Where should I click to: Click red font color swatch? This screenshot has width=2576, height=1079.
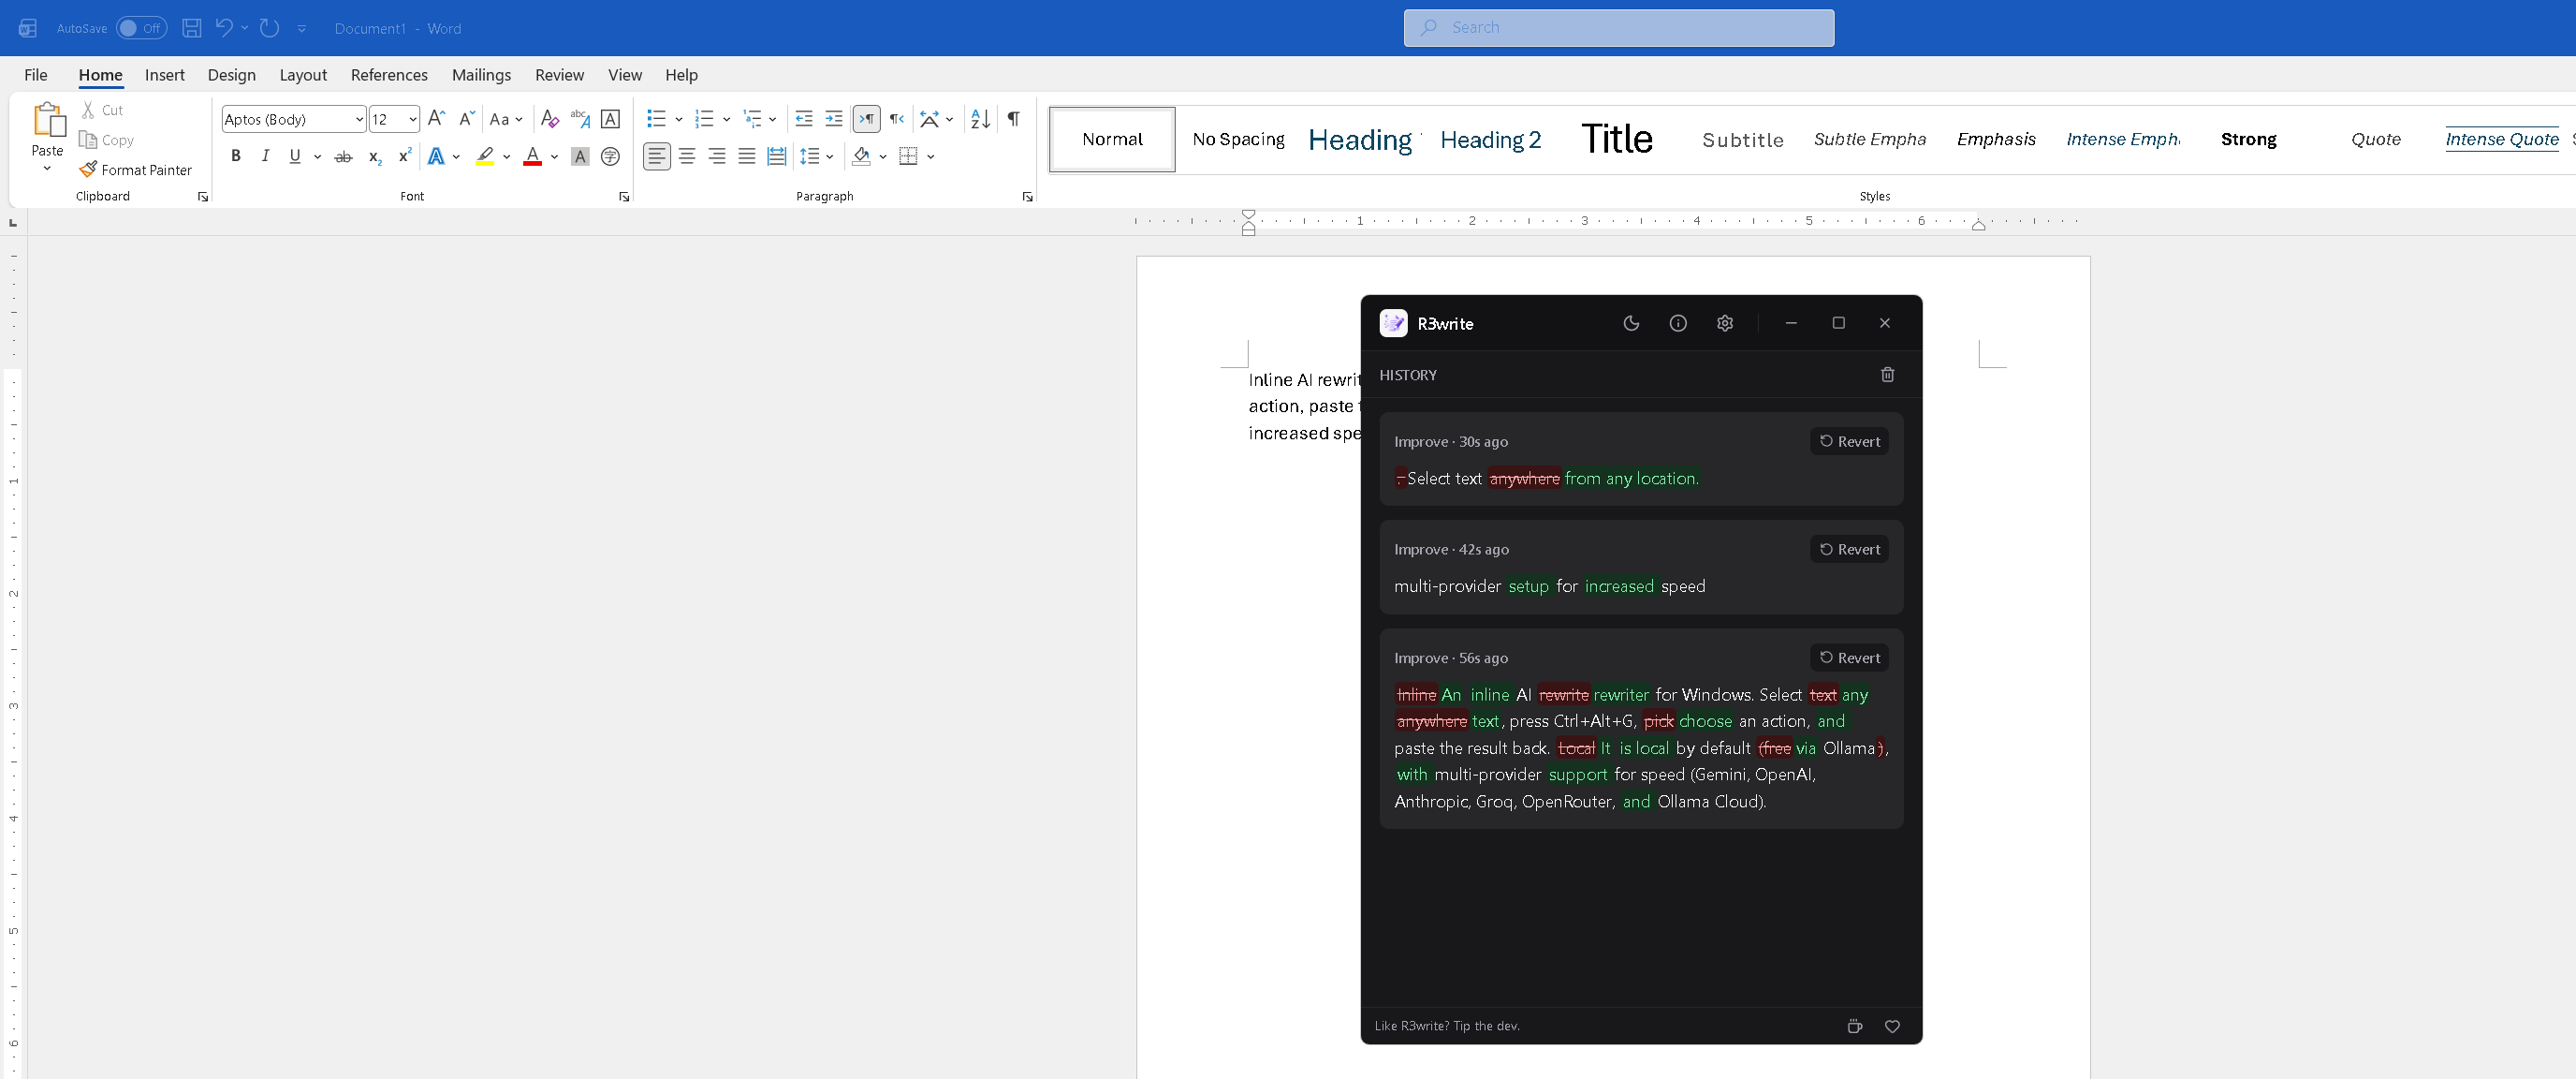(x=532, y=157)
